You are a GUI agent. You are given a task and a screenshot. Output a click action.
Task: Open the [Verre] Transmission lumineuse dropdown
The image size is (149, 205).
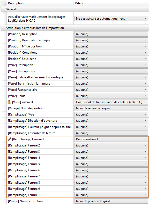111,84
